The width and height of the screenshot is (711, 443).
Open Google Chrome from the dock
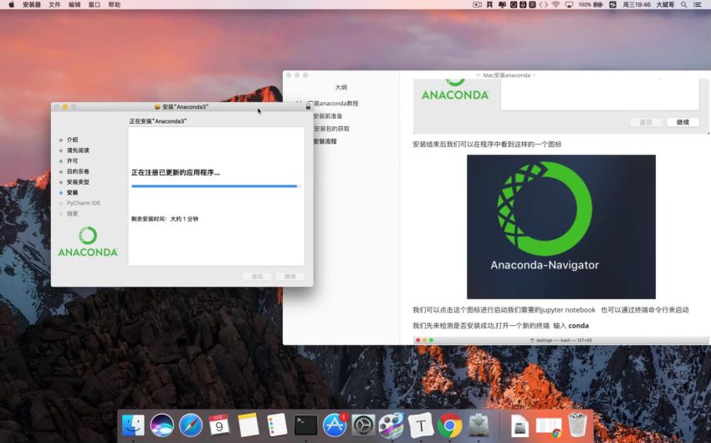click(x=449, y=425)
